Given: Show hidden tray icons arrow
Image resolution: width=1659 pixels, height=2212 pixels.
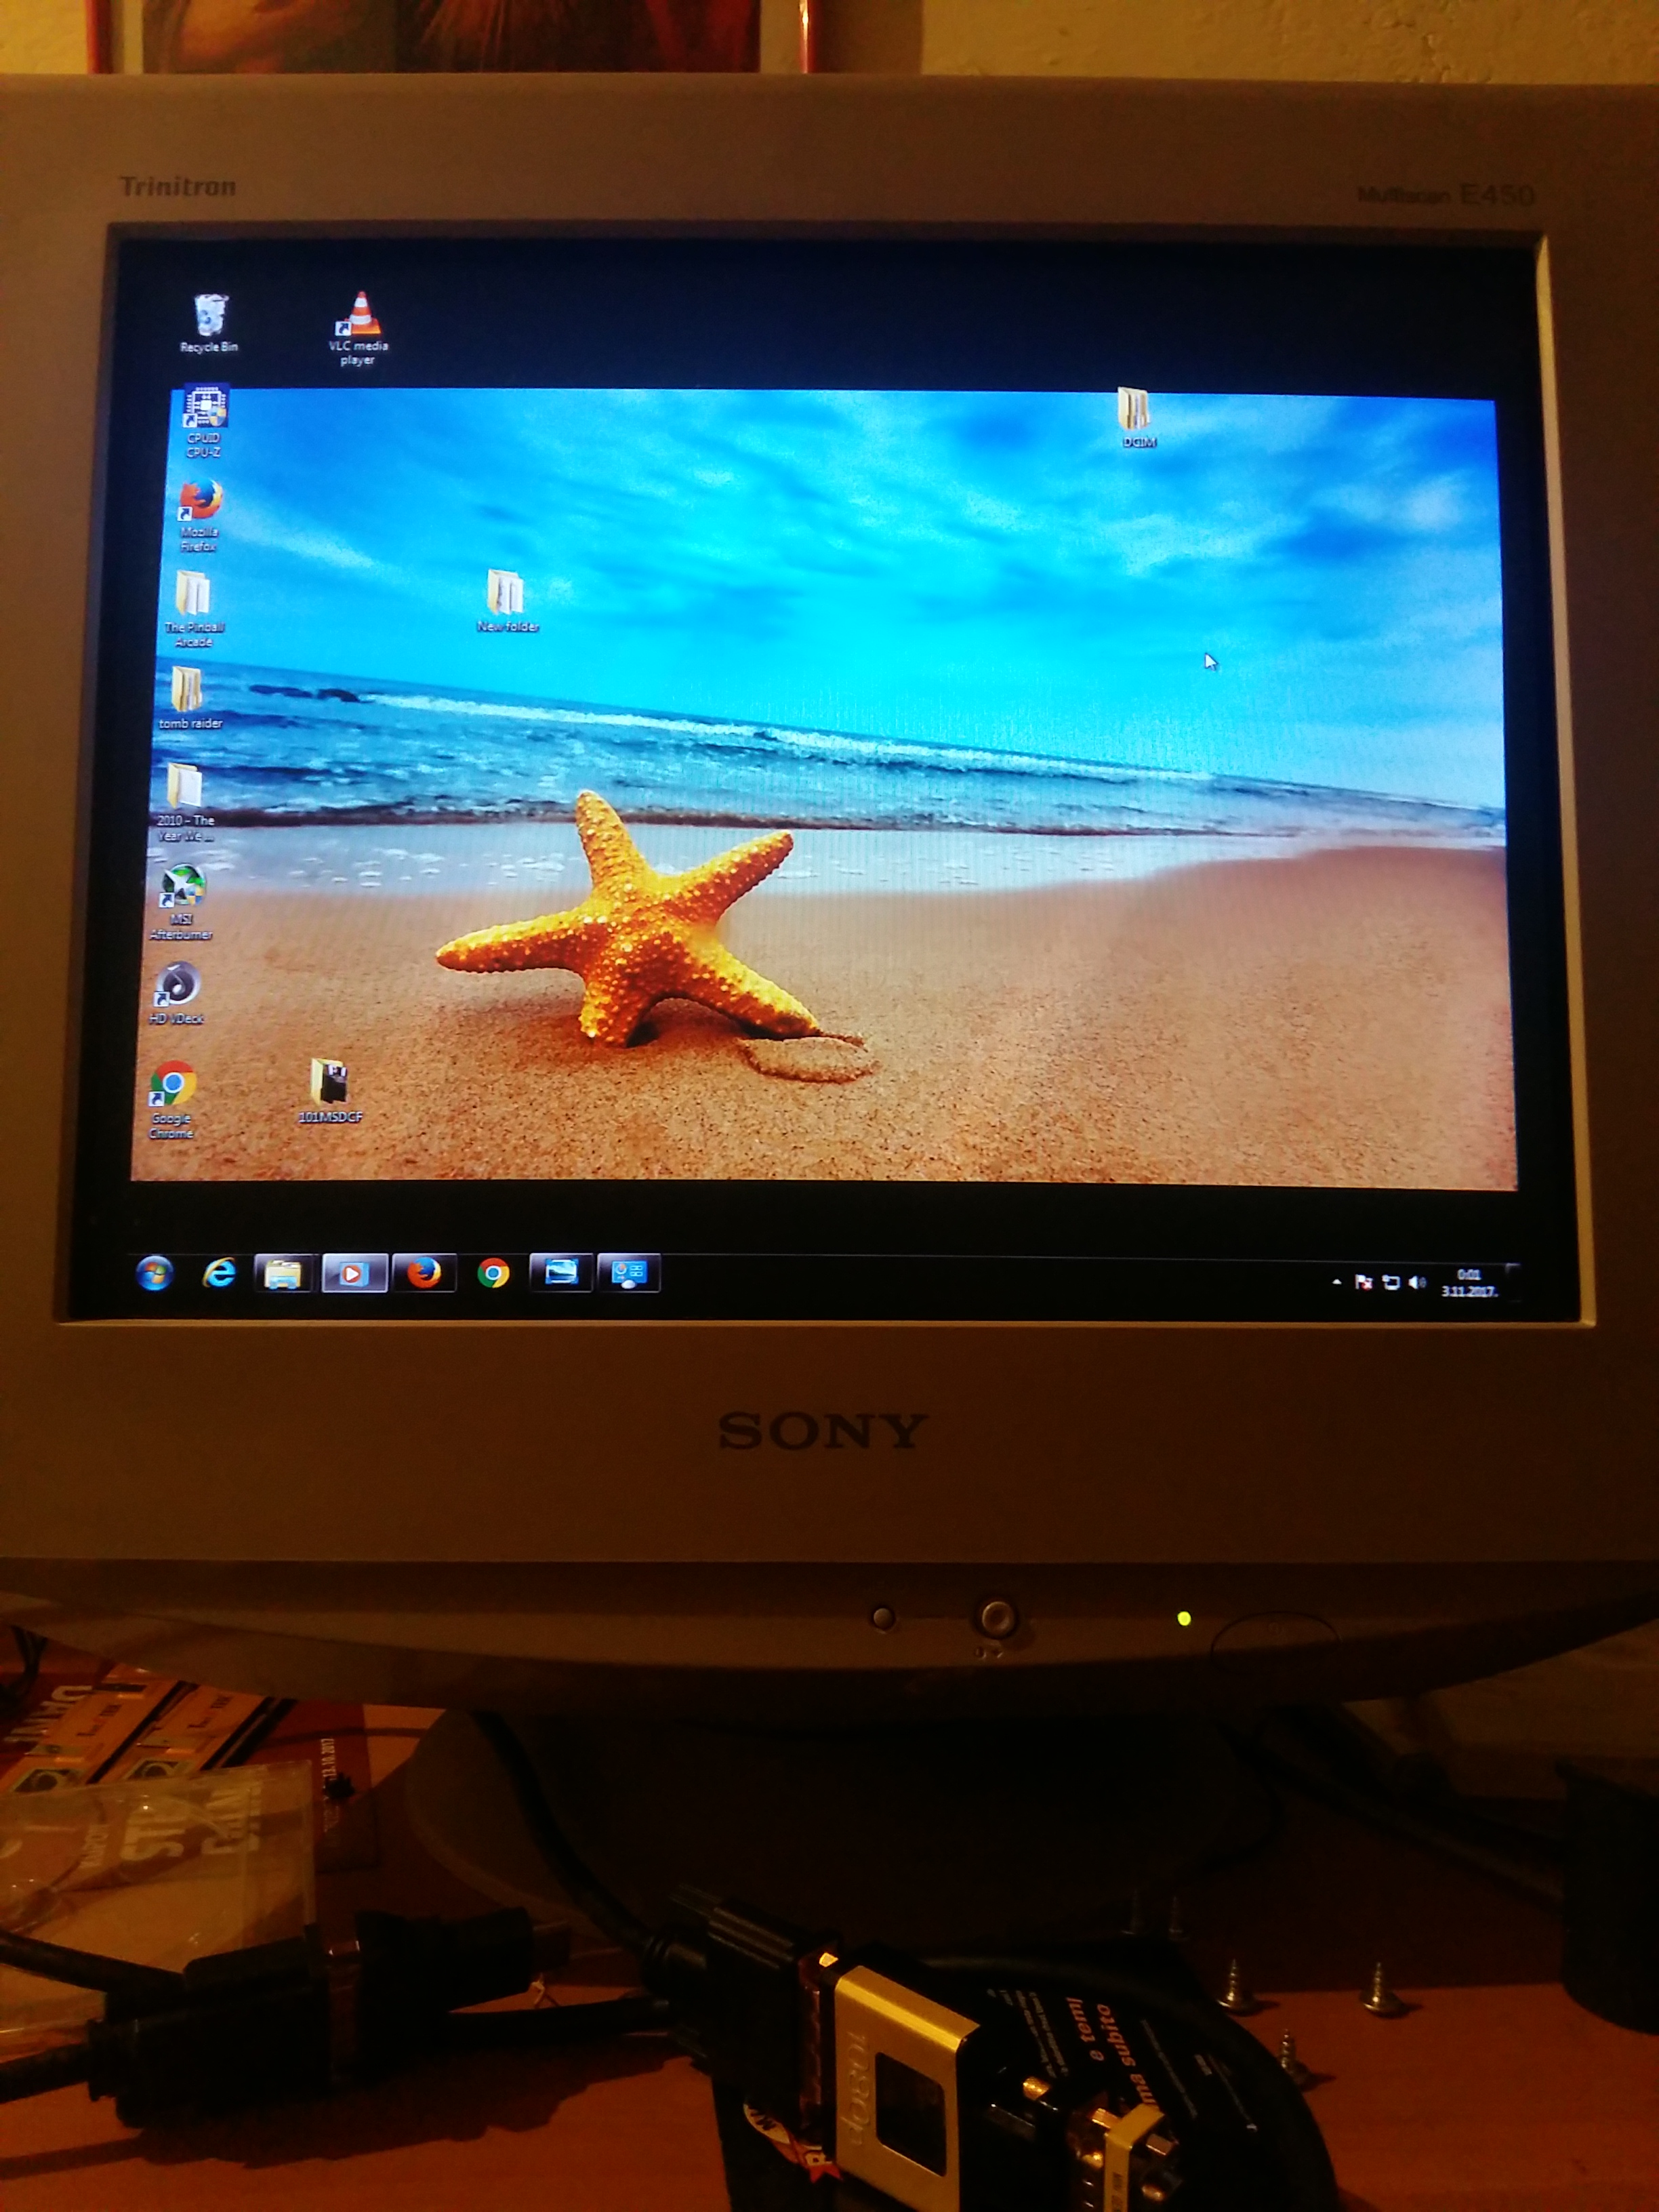Looking at the screenshot, I should point(1337,1282).
